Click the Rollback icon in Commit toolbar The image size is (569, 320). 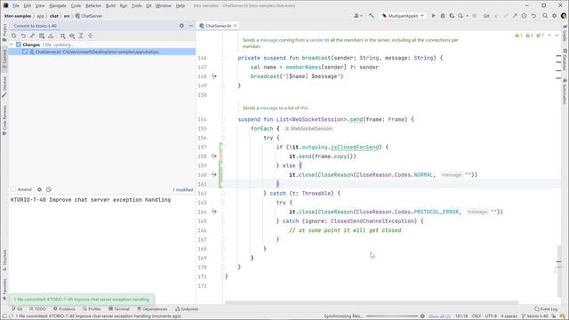pos(23,36)
